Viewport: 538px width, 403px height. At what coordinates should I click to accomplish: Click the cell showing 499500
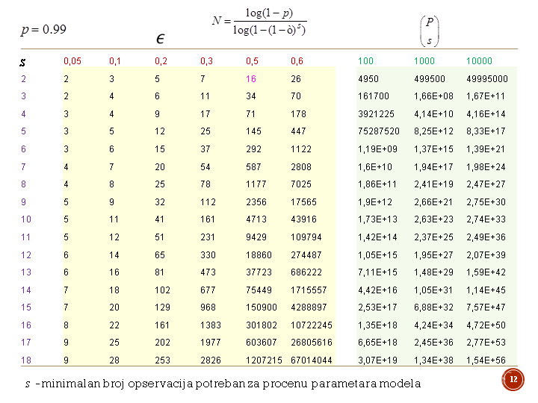(x=430, y=79)
